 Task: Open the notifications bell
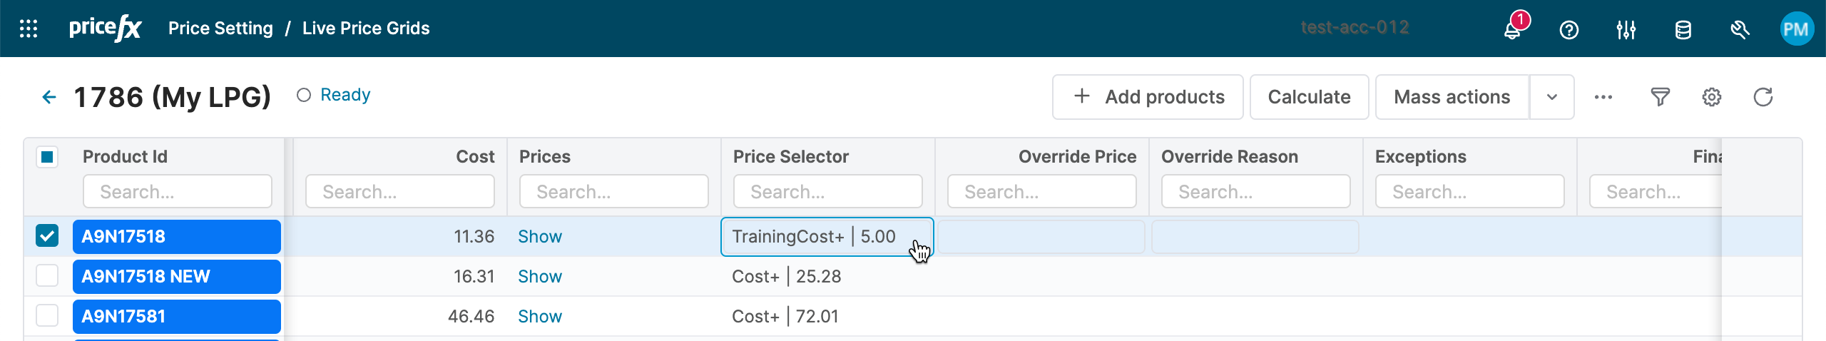coord(1511,30)
